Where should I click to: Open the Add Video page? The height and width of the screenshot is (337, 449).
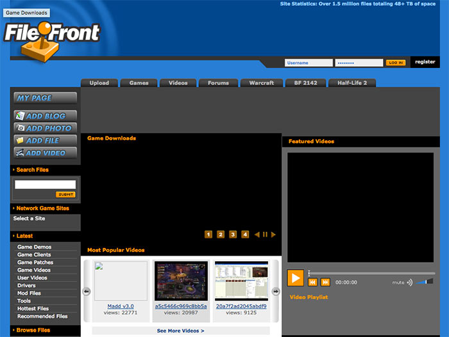coord(46,152)
